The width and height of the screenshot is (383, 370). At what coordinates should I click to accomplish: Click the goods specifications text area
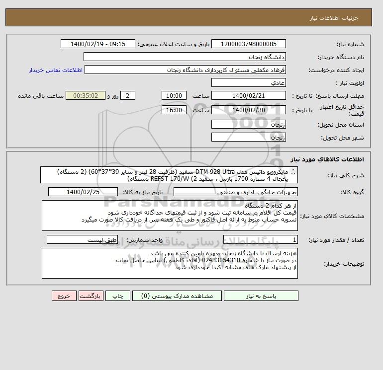point(170,216)
